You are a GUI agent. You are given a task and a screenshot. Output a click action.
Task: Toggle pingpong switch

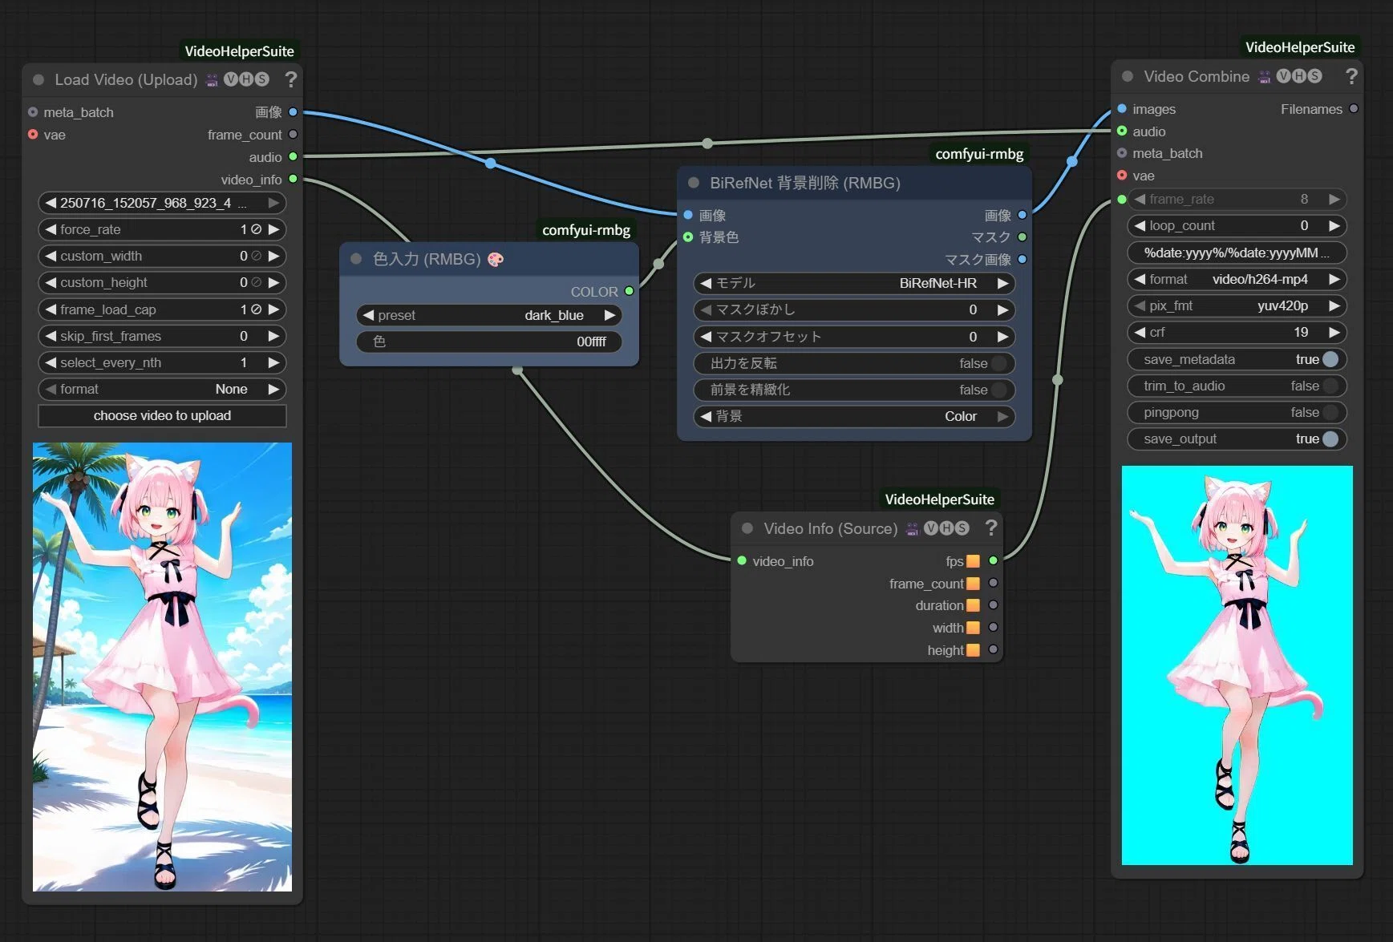(1330, 412)
